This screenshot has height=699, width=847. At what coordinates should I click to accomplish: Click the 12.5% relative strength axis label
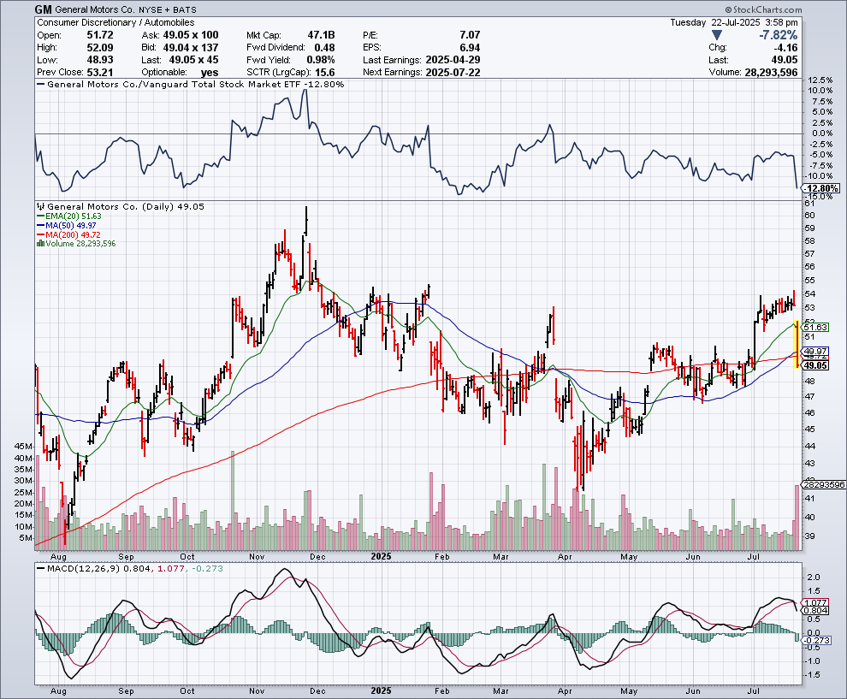click(x=820, y=80)
